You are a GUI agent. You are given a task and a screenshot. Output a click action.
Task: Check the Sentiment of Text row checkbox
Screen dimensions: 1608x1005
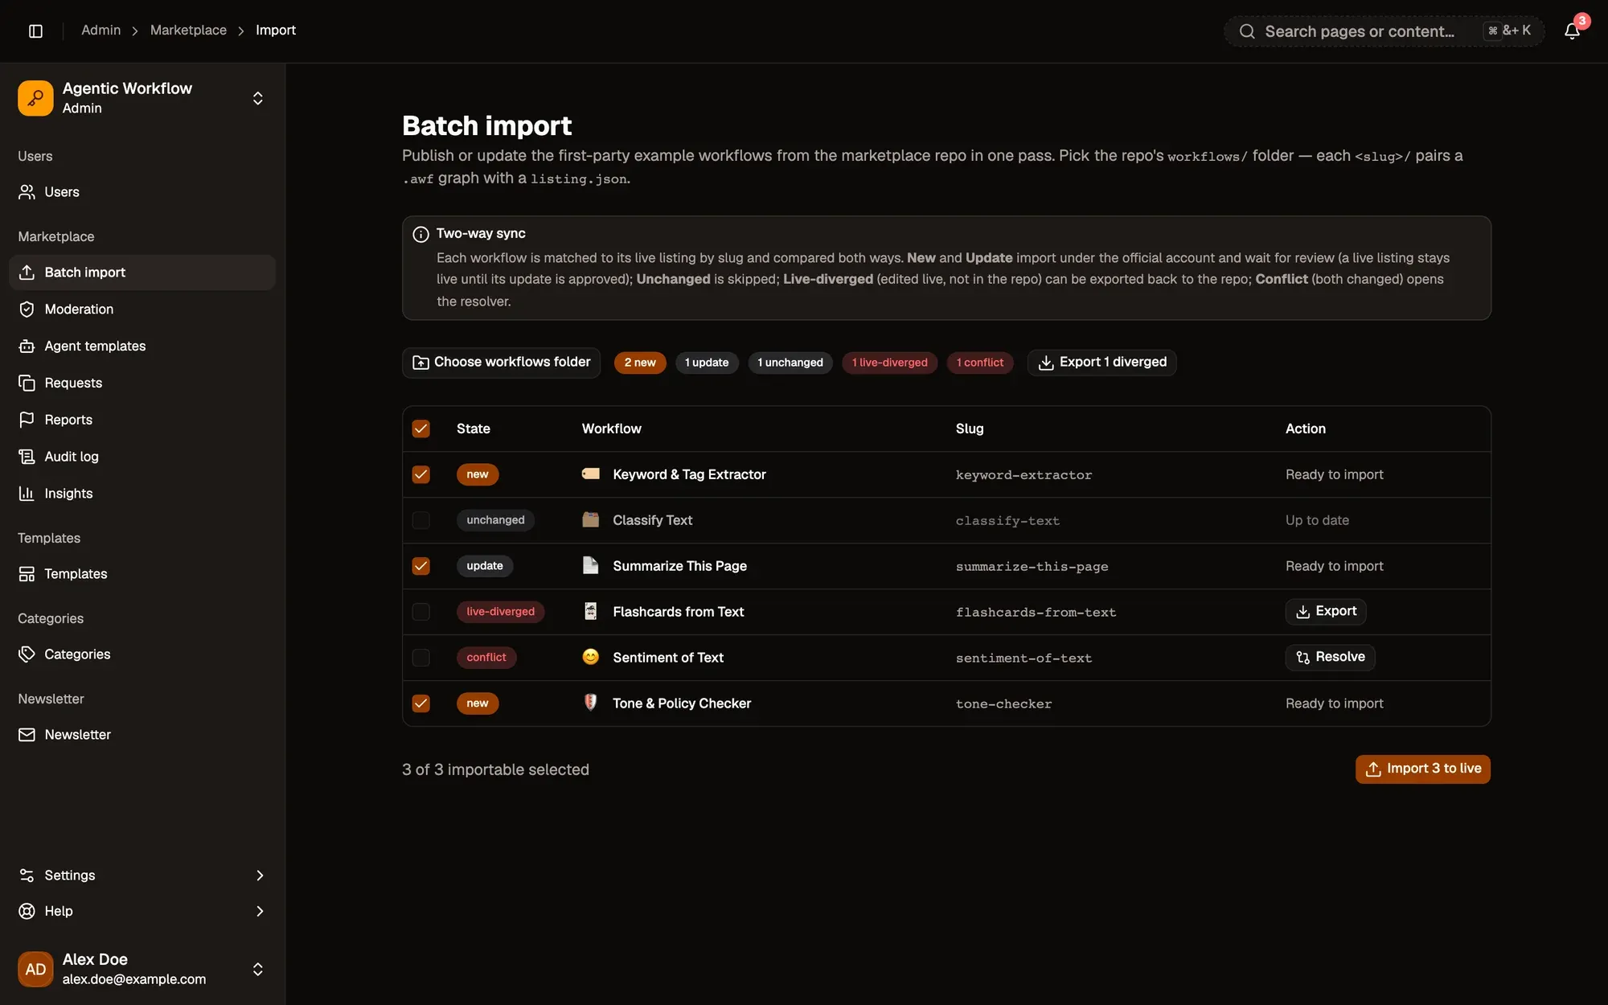(x=420, y=658)
